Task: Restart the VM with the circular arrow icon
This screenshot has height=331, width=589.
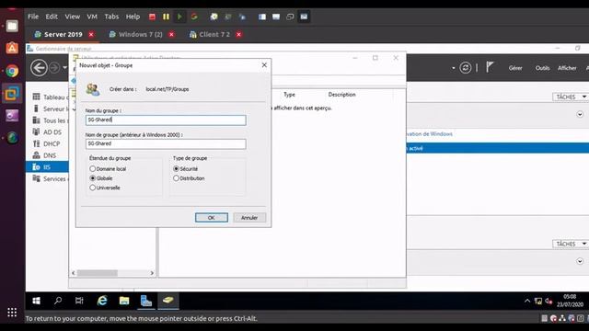Action: [194, 17]
